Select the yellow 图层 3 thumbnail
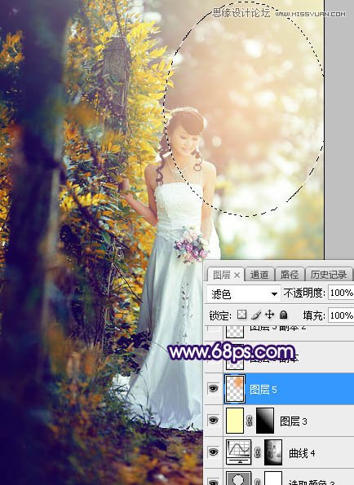The height and width of the screenshot is (485, 354). [235, 421]
